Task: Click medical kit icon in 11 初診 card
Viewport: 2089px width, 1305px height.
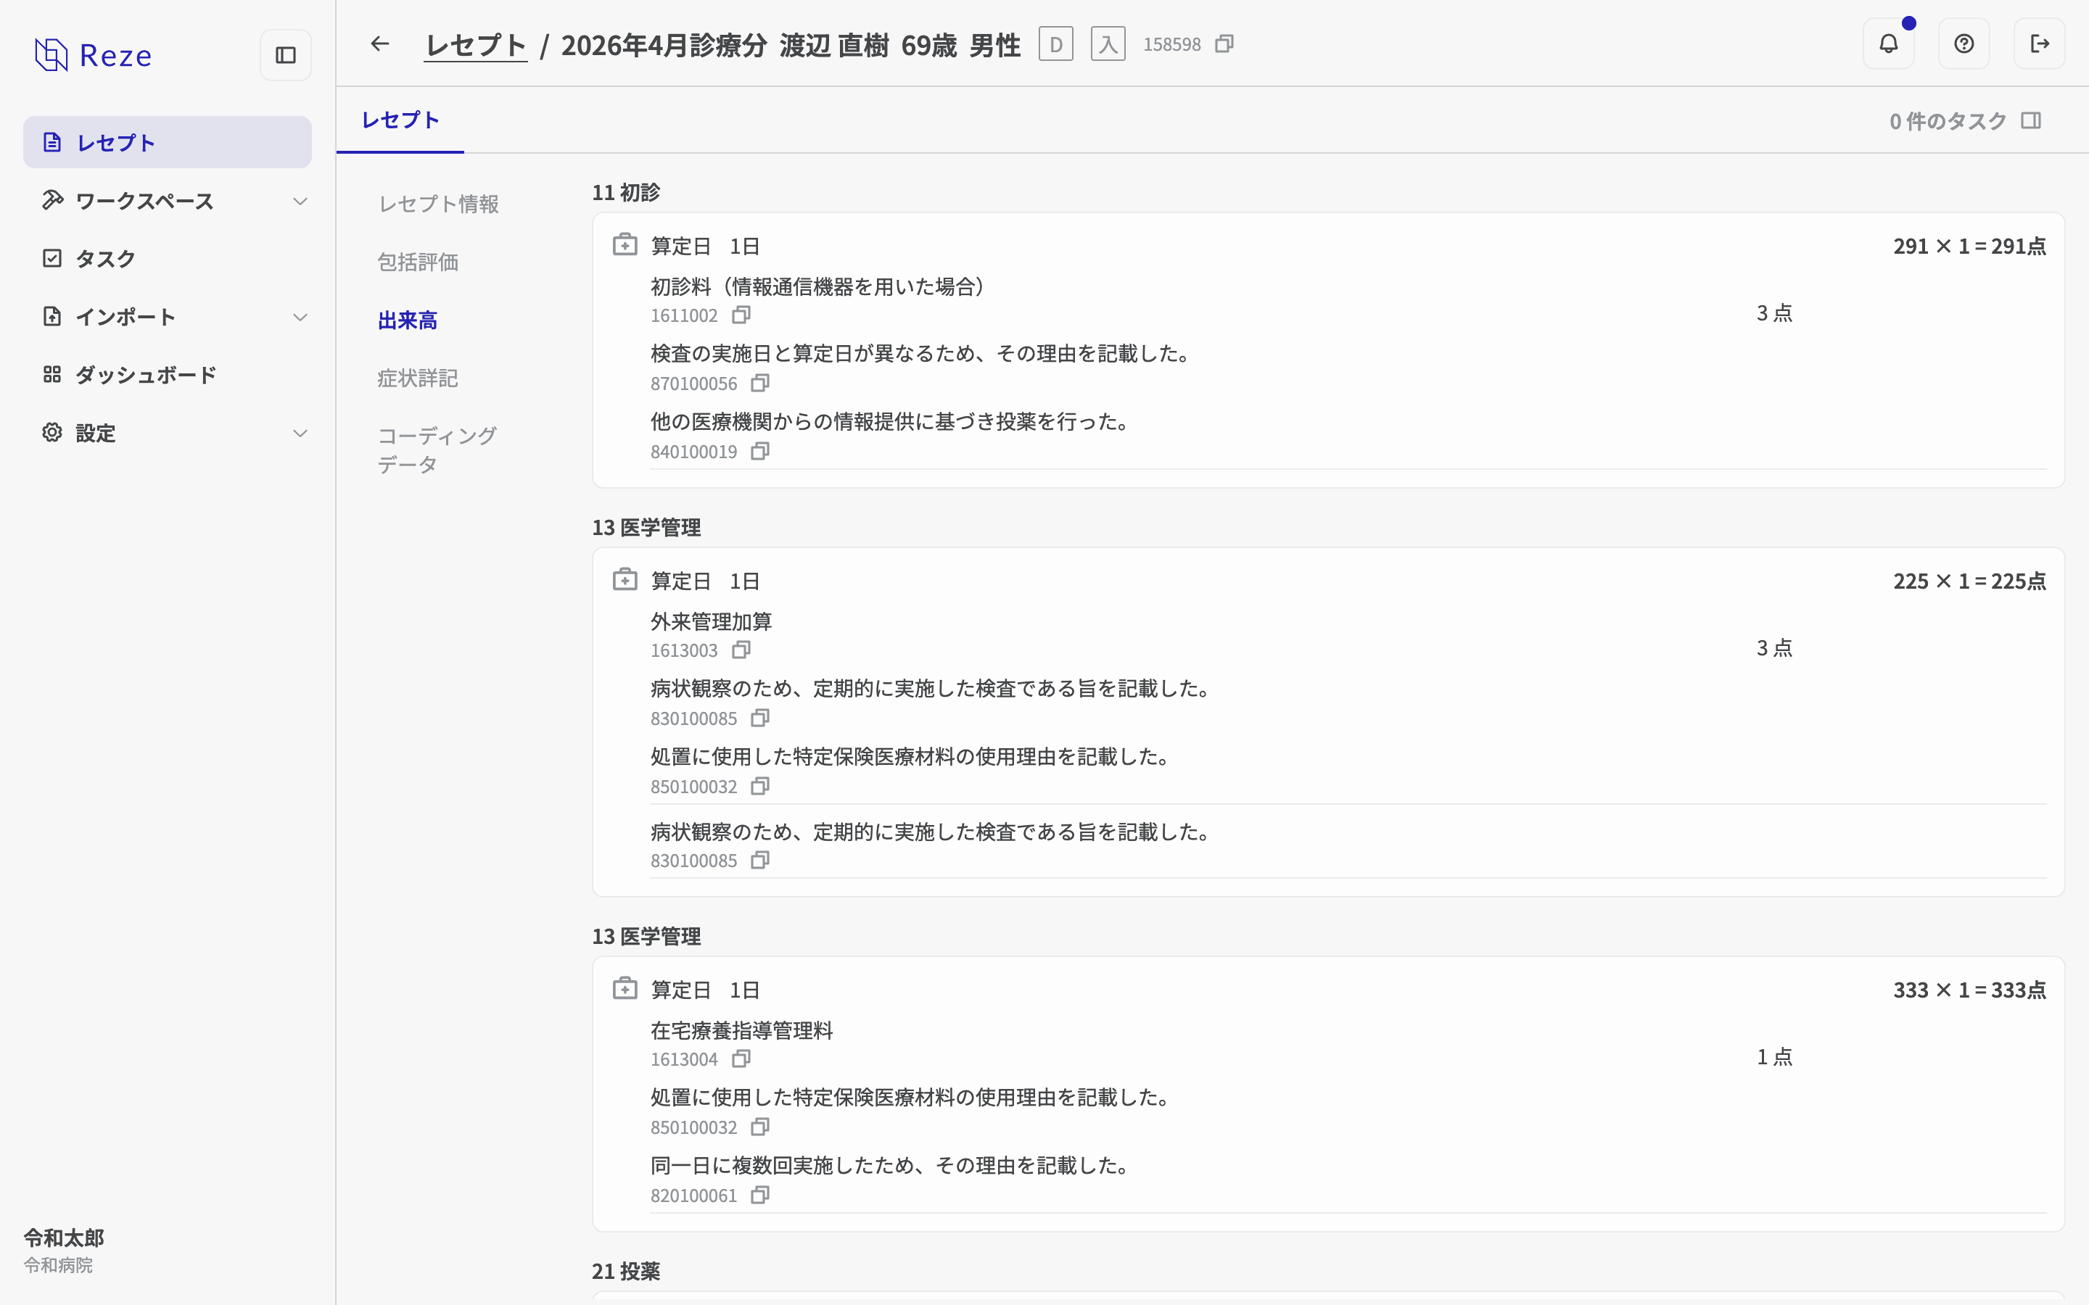Action: [x=625, y=245]
